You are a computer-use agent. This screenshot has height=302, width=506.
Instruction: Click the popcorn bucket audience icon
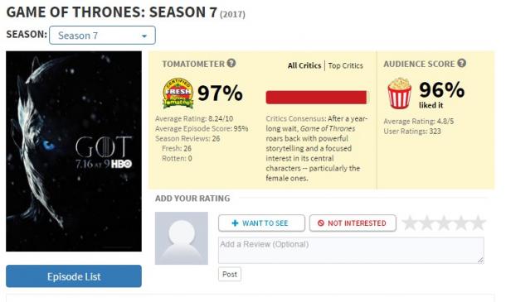click(400, 93)
